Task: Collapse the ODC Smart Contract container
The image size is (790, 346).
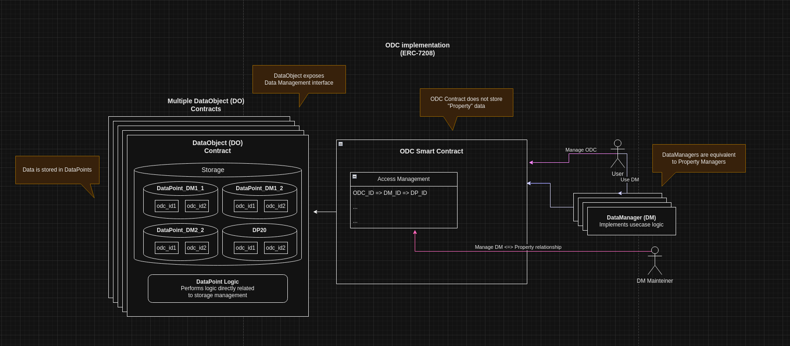Action: pyautogui.click(x=340, y=144)
